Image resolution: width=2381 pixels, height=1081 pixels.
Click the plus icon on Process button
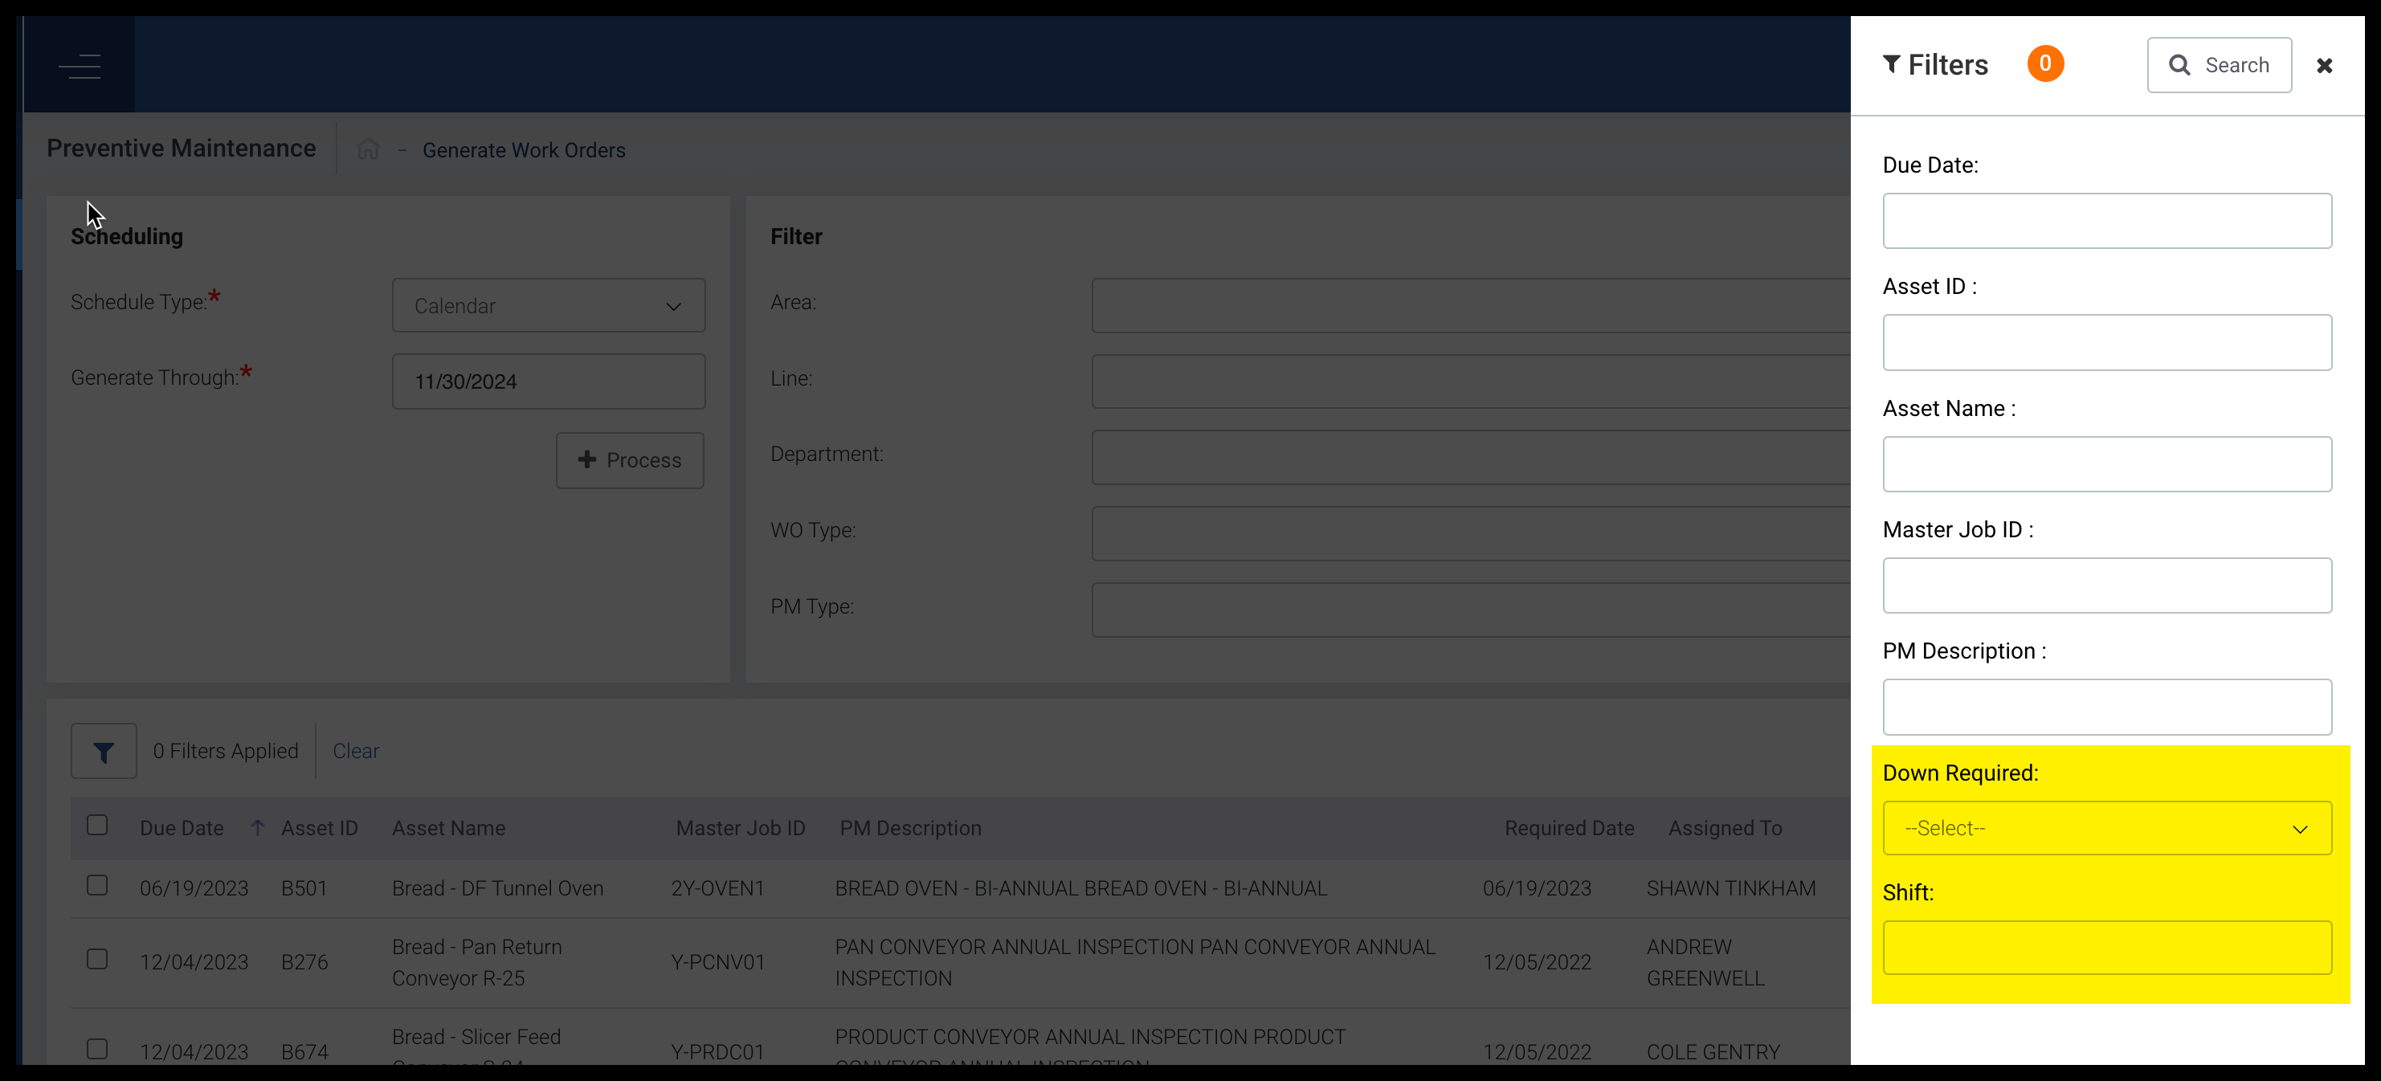coord(587,460)
